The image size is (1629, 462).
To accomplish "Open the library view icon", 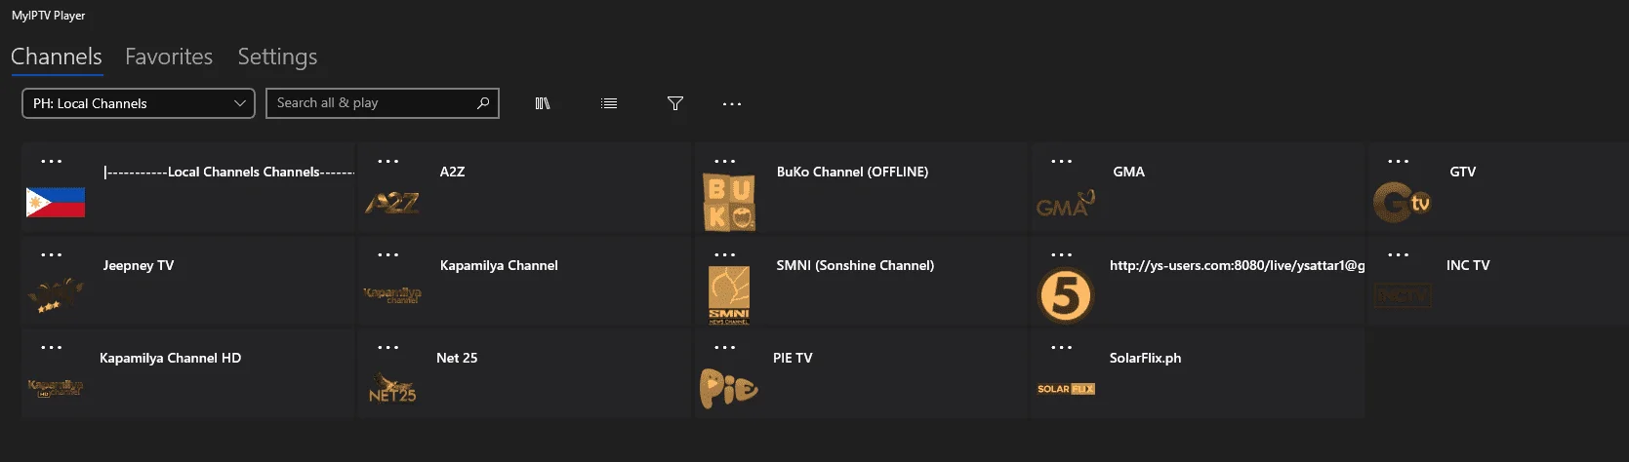I will coord(543,103).
